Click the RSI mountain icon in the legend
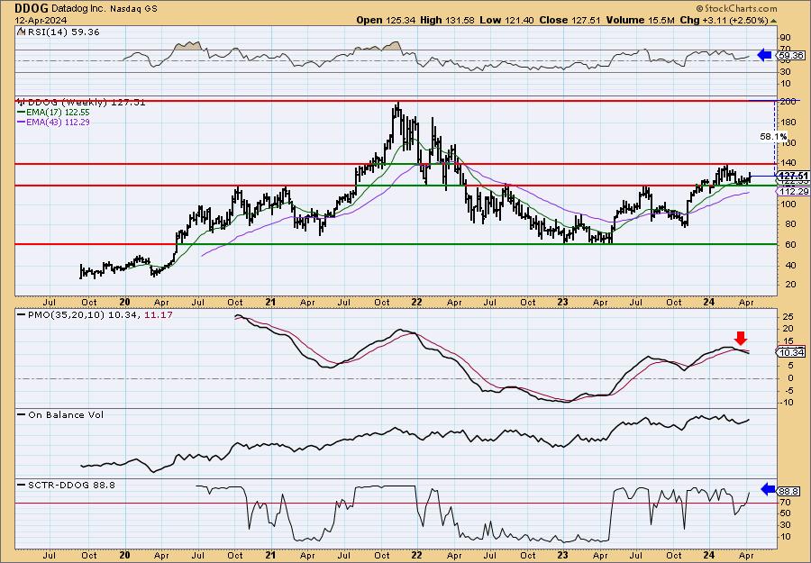811x563 pixels. [21, 32]
